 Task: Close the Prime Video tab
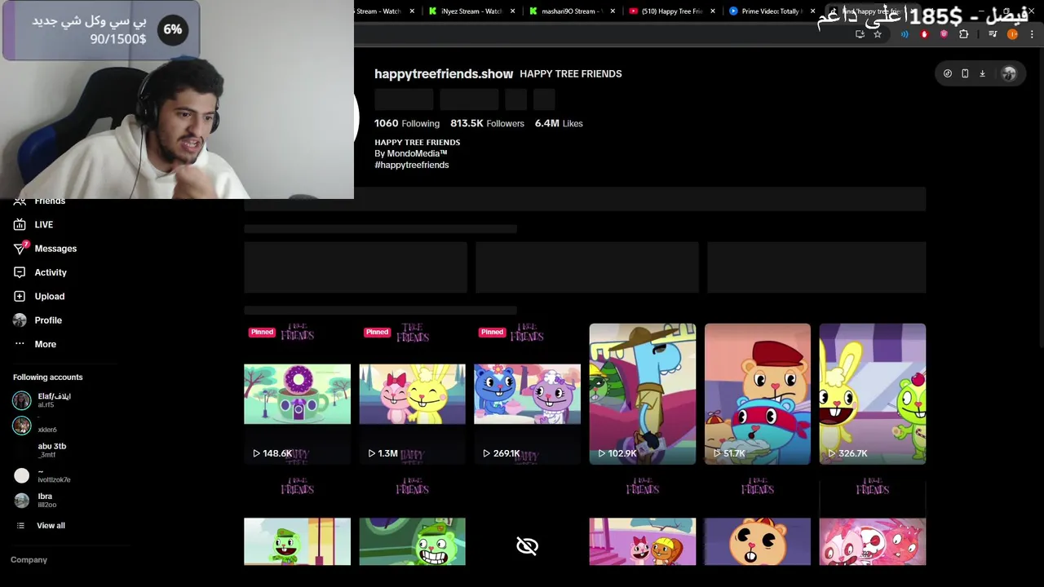[x=812, y=11]
